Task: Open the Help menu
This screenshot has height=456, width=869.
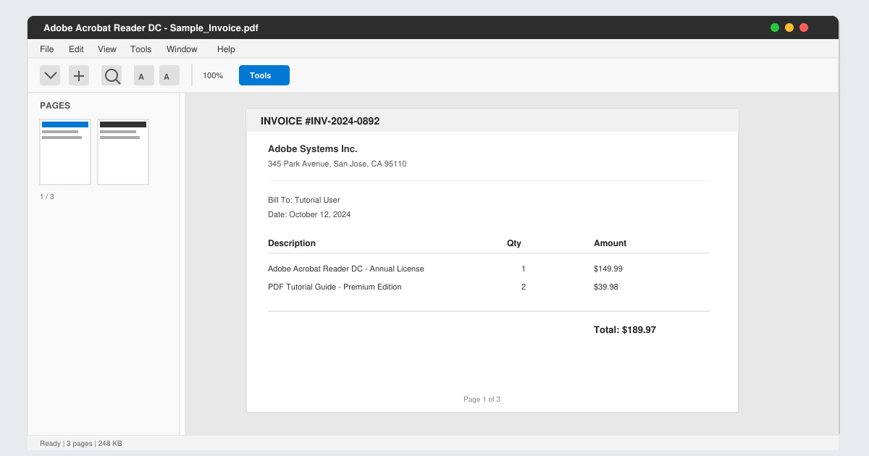Action: (226, 49)
